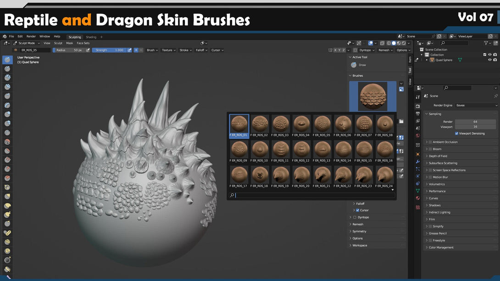This screenshot has width=500, height=281.
Task: Open the Texture dropdown in tool header
Action: pyautogui.click(x=169, y=50)
